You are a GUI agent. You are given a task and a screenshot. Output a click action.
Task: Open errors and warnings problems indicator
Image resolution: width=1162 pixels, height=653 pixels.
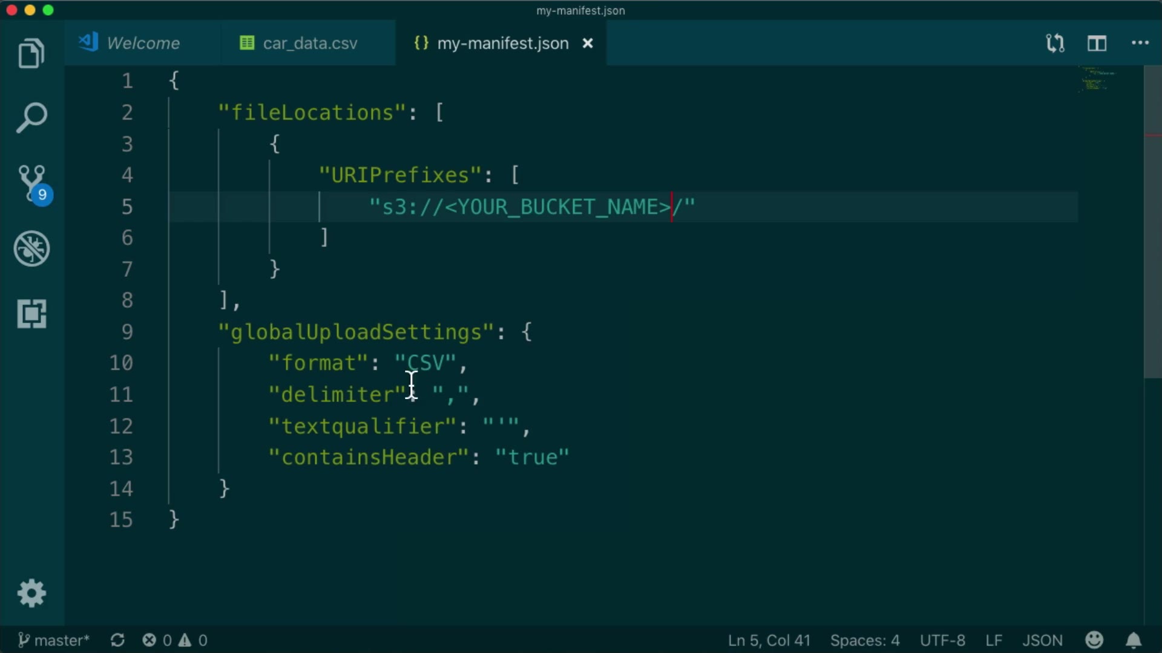pos(175,640)
